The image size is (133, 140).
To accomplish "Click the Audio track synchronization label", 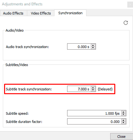I will pos(27,47).
